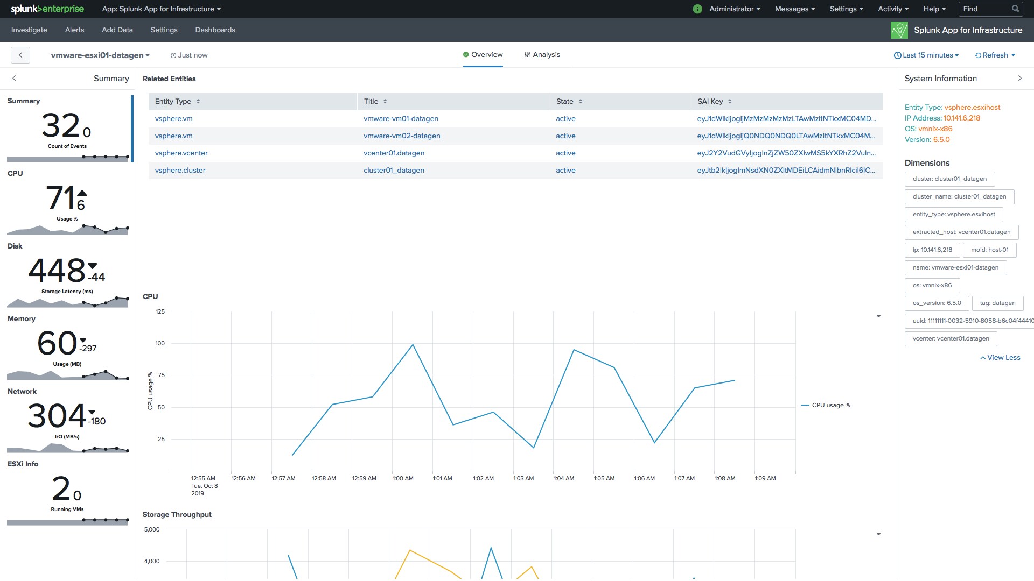The width and height of the screenshot is (1034, 581).
Task: Open vmware-vm02-datagen entity link
Action: click(402, 136)
